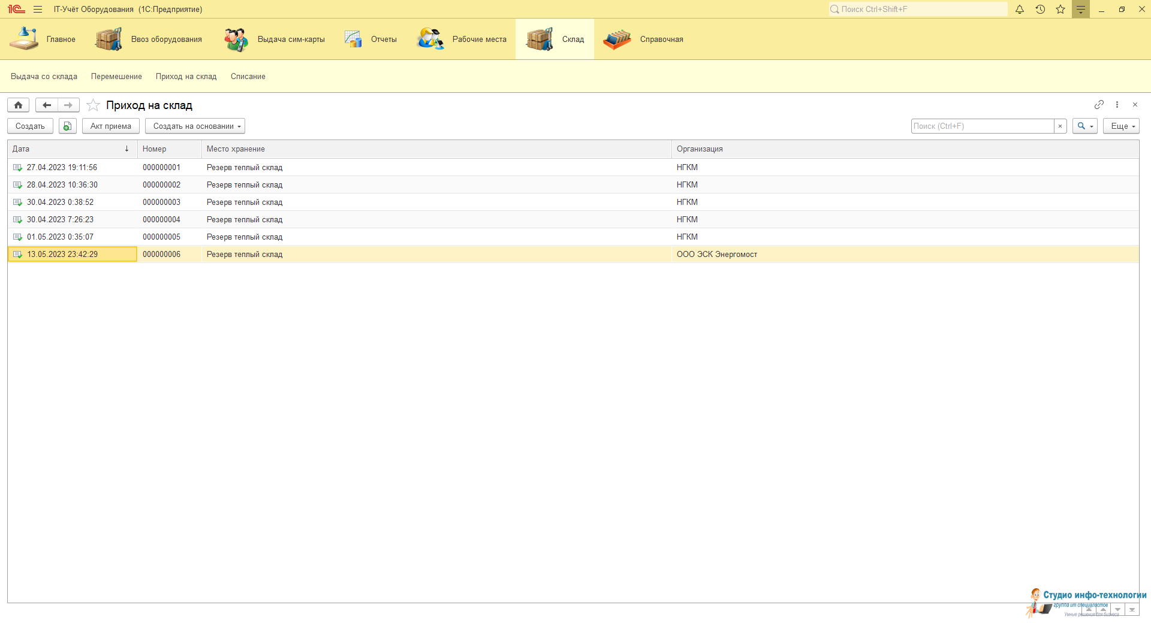1151x623 pixels.
Task: Click the Акт приема button
Action: (x=111, y=126)
